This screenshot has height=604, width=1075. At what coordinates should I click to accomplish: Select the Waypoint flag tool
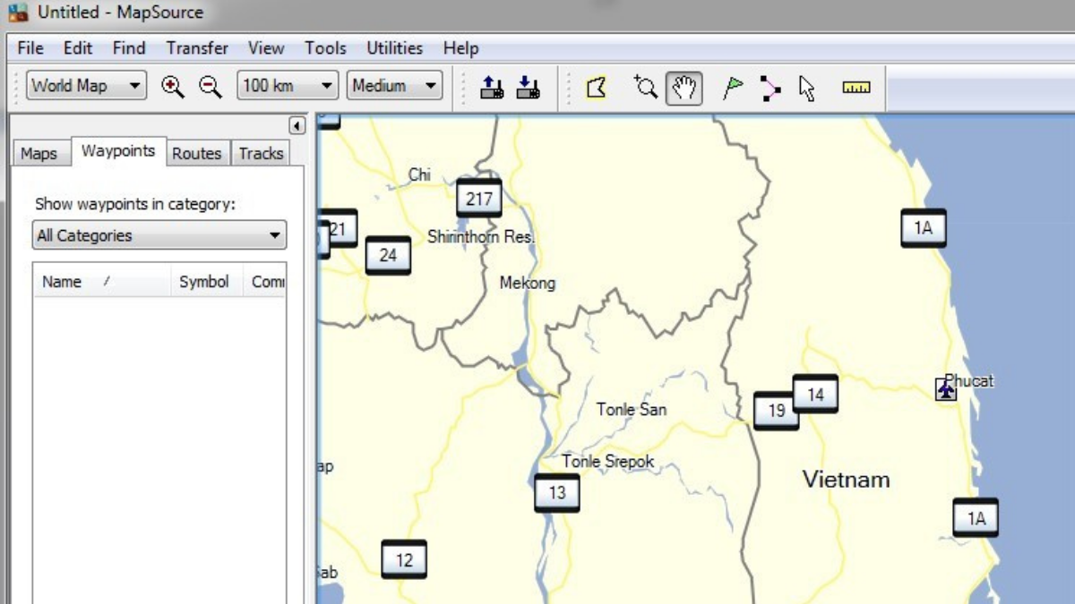(733, 88)
